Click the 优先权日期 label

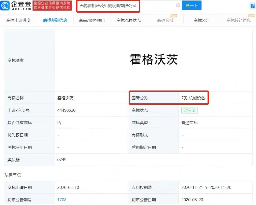tap(18, 135)
